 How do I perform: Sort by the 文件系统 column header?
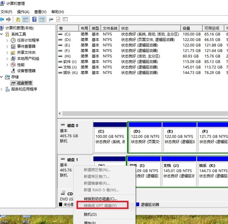tap(110, 28)
